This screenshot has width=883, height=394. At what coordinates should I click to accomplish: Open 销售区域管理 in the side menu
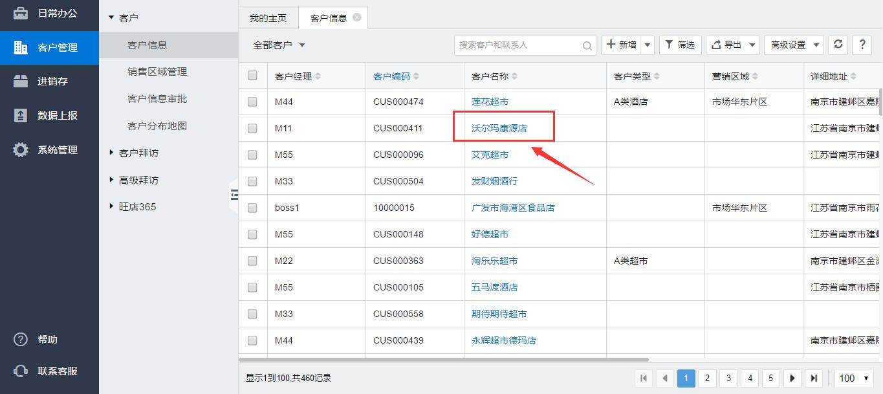[157, 72]
